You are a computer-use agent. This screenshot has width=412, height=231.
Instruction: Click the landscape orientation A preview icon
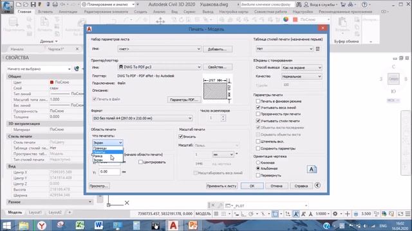tap(312, 169)
